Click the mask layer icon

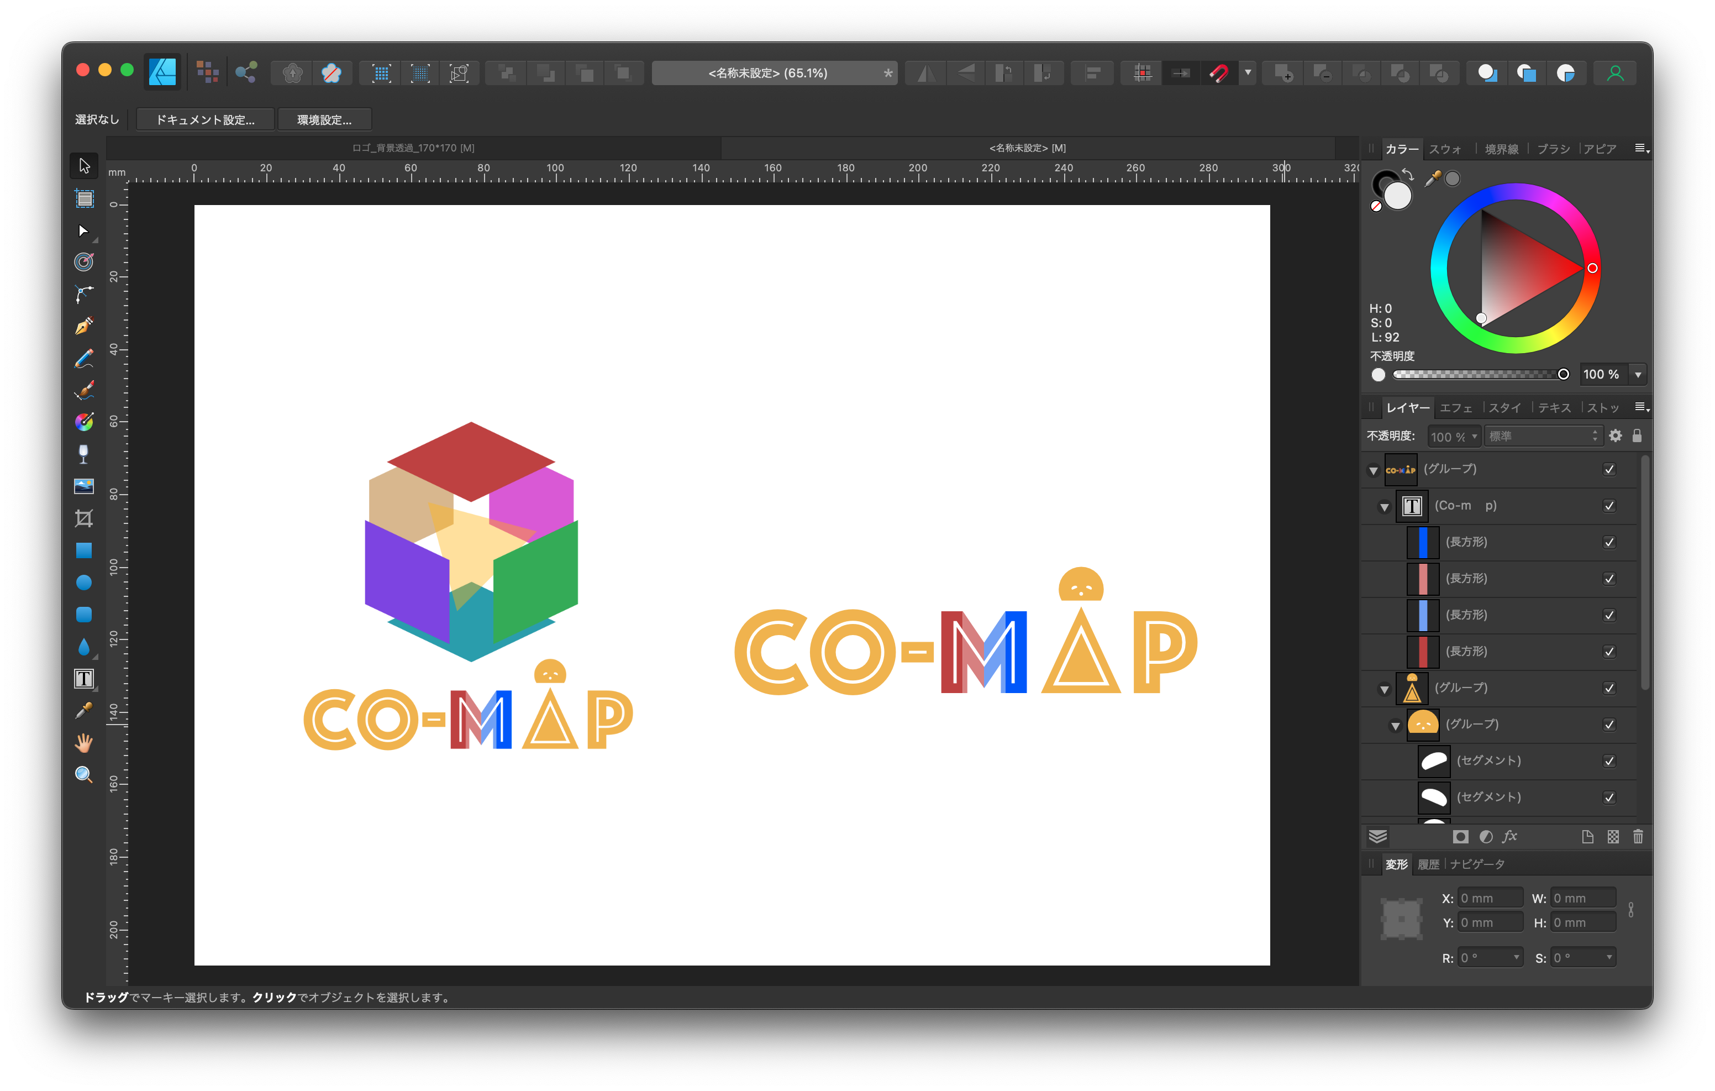point(1460,837)
